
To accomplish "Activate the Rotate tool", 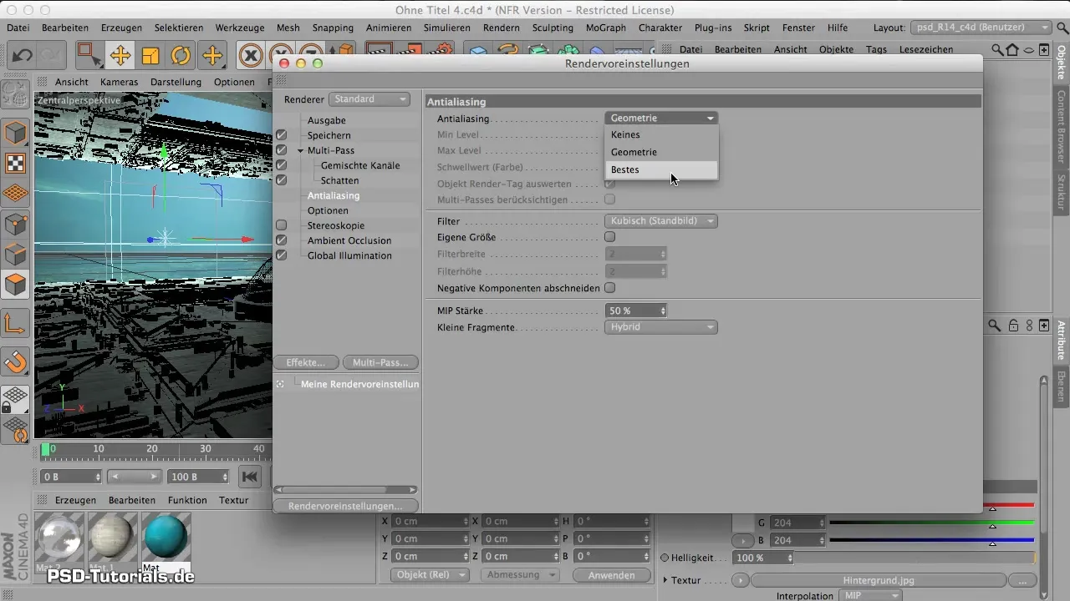I will pyautogui.click(x=181, y=56).
